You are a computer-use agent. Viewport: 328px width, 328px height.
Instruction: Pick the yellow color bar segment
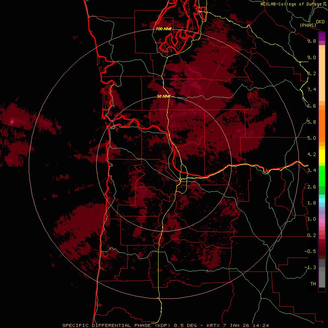coord(322,156)
